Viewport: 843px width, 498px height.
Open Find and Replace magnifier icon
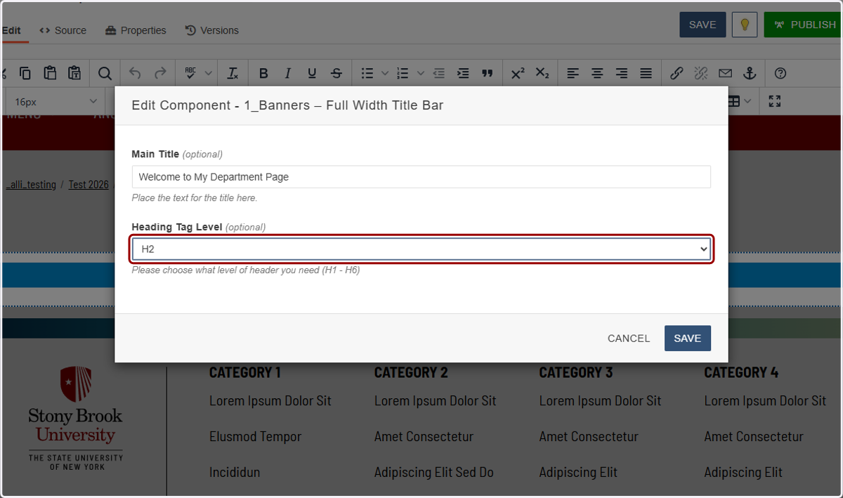tap(105, 73)
